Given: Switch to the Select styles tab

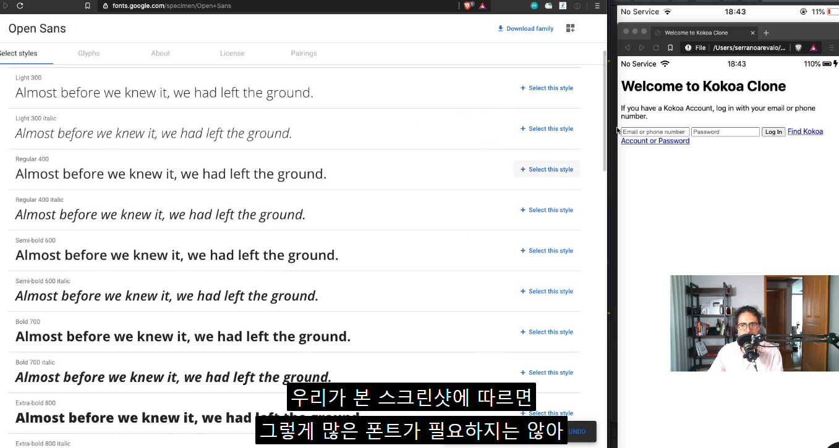Looking at the screenshot, I should tap(18, 53).
